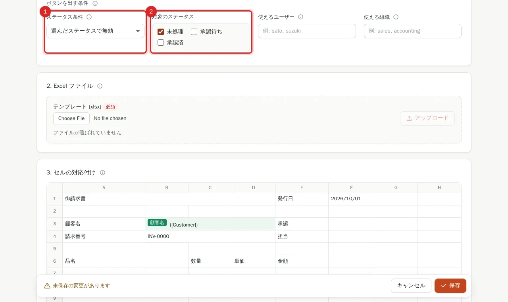The image size is (508, 302).
Task: Click the INV-0000 cell
Action: click(210, 236)
